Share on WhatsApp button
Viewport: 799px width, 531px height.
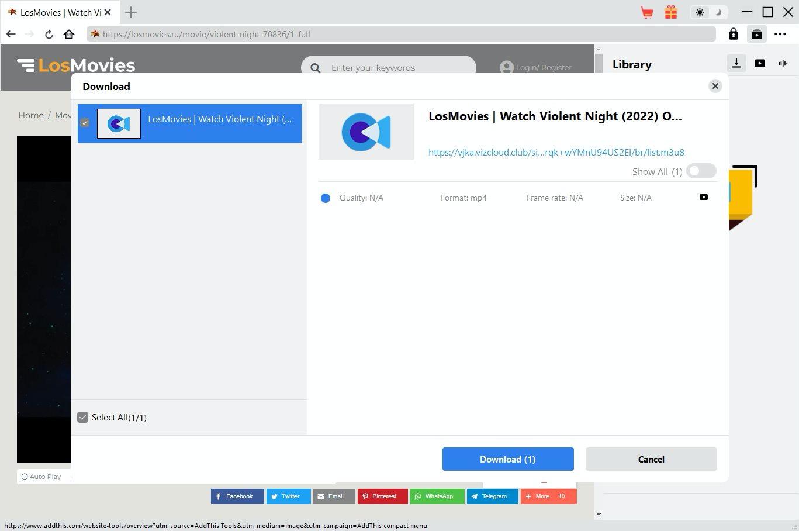point(437,496)
